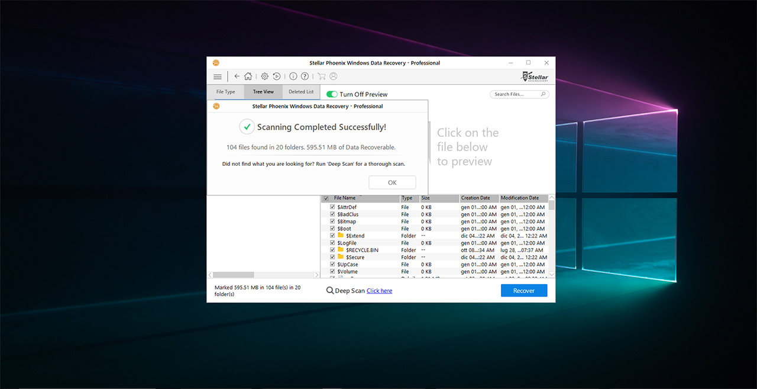The image size is (757, 389).
Task: Open the info (i) icon
Action: pyautogui.click(x=293, y=76)
